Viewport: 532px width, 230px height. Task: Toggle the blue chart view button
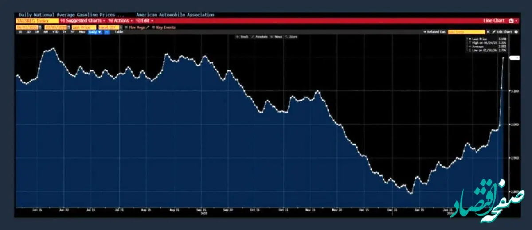tap(107, 32)
